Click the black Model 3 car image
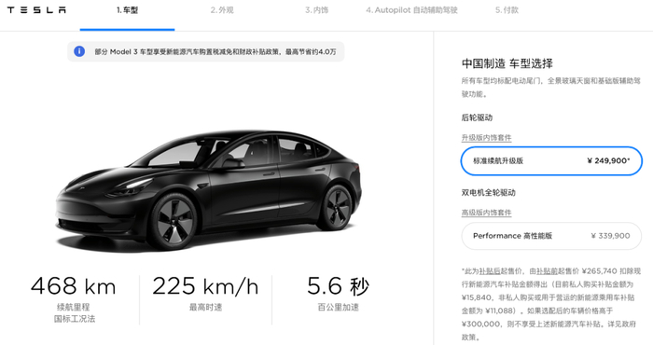The height and width of the screenshot is (345, 653). click(208, 189)
